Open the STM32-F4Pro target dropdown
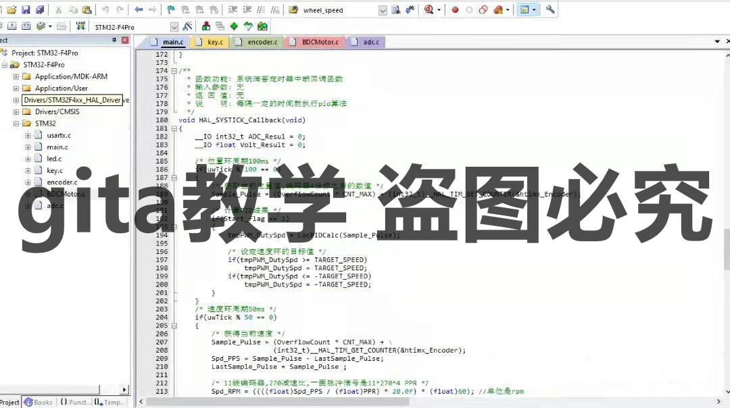This screenshot has height=408, width=730. pos(174,27)
